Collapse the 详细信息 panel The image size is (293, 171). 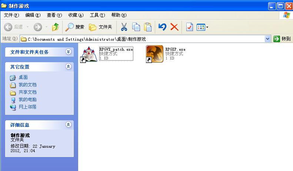(x=69, y=124)
